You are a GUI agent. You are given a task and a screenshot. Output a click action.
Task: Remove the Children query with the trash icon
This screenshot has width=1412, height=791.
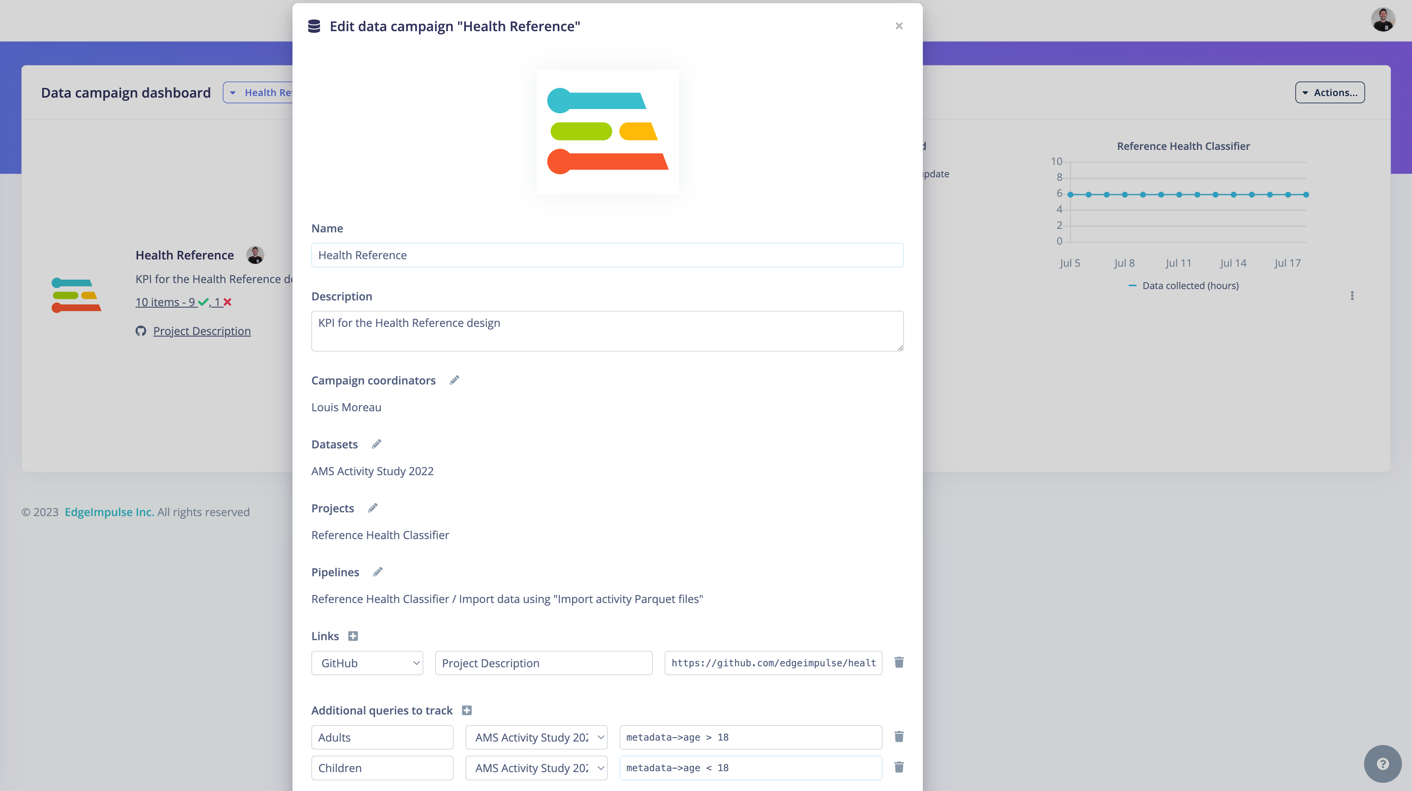tap(899, 767)
